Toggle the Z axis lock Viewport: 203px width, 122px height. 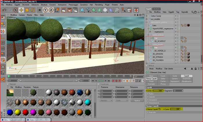coord(51,10)
